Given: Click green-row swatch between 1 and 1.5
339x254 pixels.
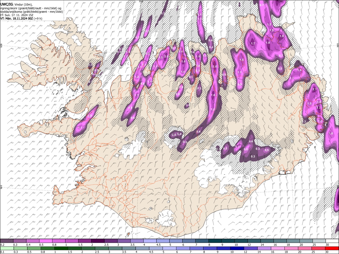Looking at the screenshot, I should point(61,248).
